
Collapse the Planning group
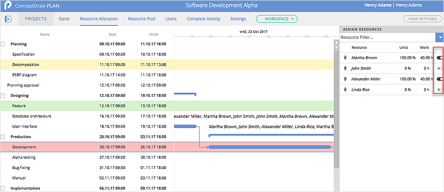3,44
